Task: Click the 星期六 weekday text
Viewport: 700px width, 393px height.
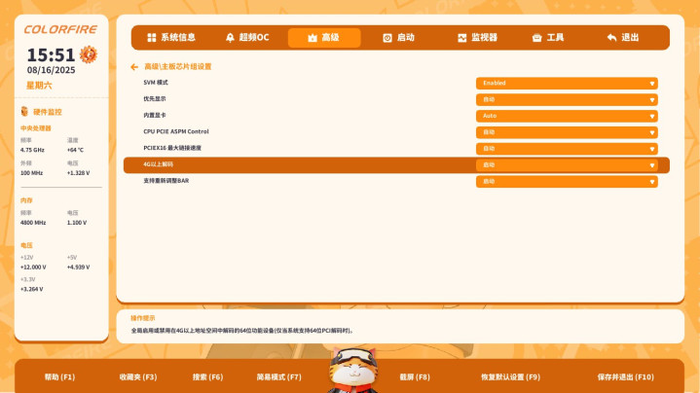Action: 39,86
